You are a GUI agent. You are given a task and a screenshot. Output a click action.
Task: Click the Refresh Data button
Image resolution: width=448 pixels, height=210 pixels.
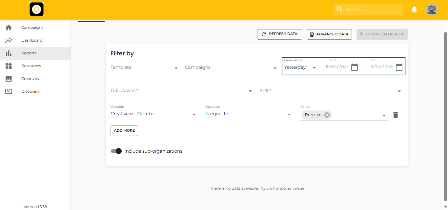[279, 34]
